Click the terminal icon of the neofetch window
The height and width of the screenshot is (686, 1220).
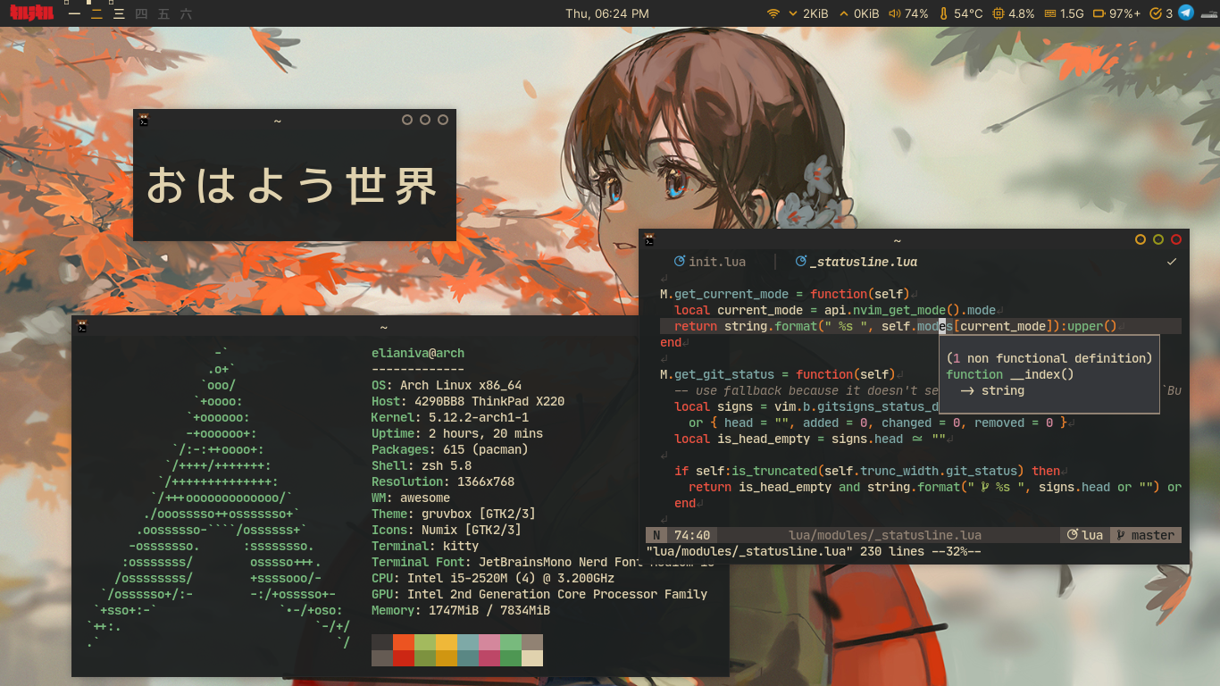pos(82,327)
